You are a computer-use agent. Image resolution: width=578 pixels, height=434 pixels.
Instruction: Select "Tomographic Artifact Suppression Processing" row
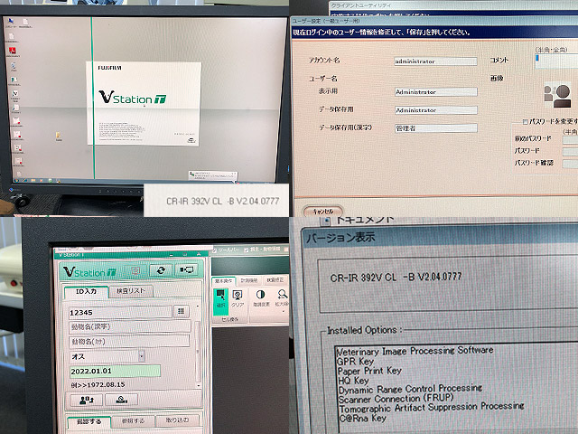[432, 408]
